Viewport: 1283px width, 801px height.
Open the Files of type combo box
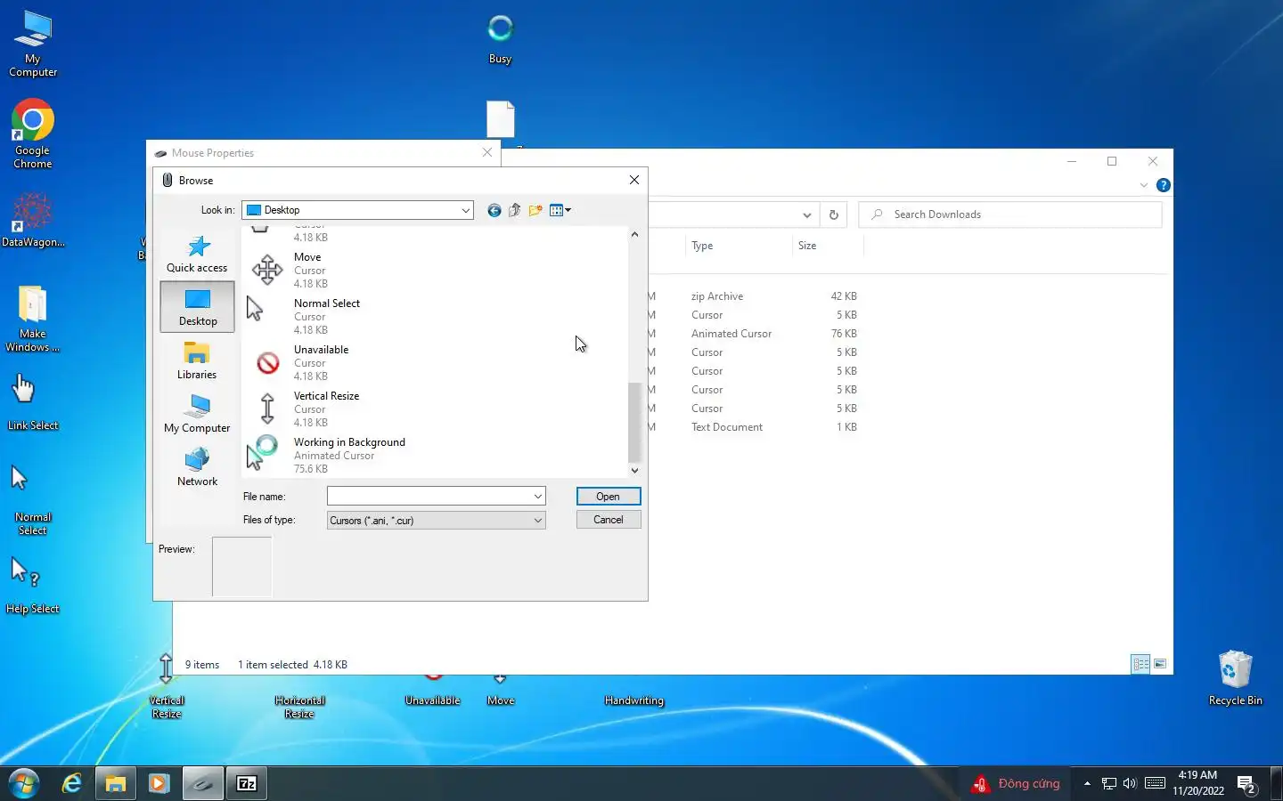click(x=437, y=521)
